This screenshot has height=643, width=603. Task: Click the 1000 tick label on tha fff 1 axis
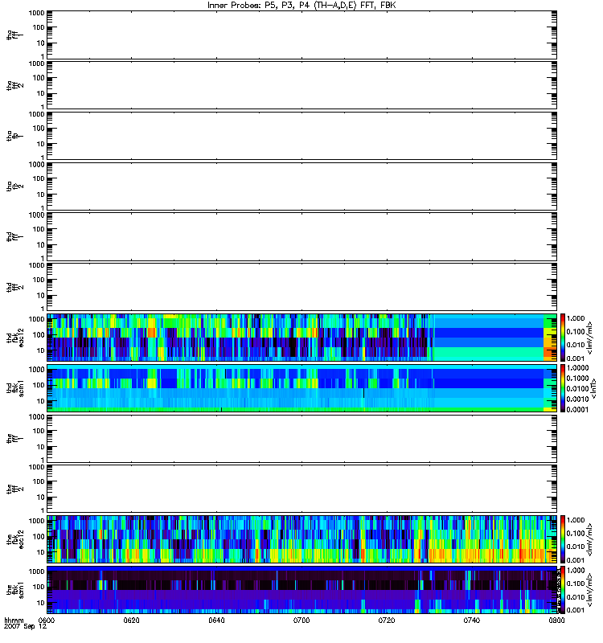pyautogui.click(x=37, y=13)
